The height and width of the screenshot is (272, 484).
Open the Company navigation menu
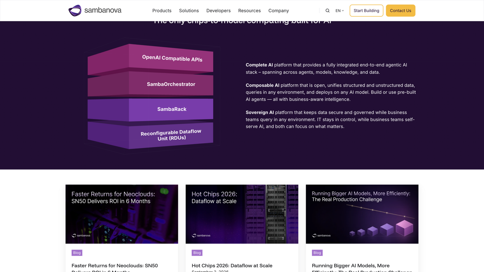[x=279, y=11]
